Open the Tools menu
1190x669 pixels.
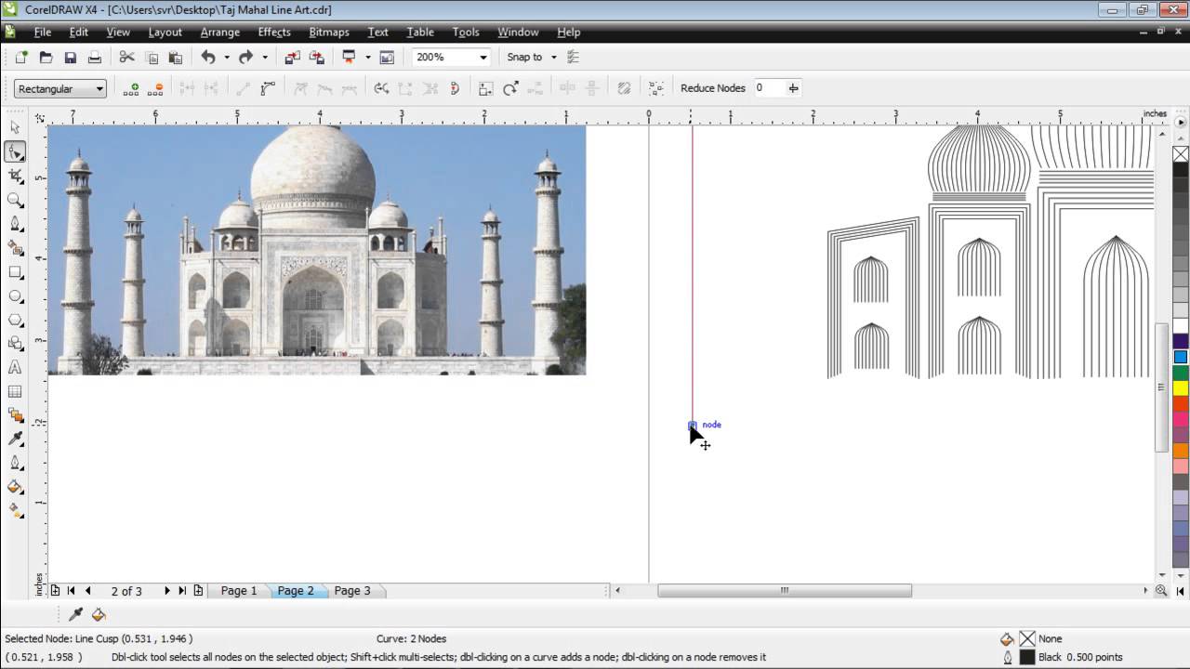466,32
